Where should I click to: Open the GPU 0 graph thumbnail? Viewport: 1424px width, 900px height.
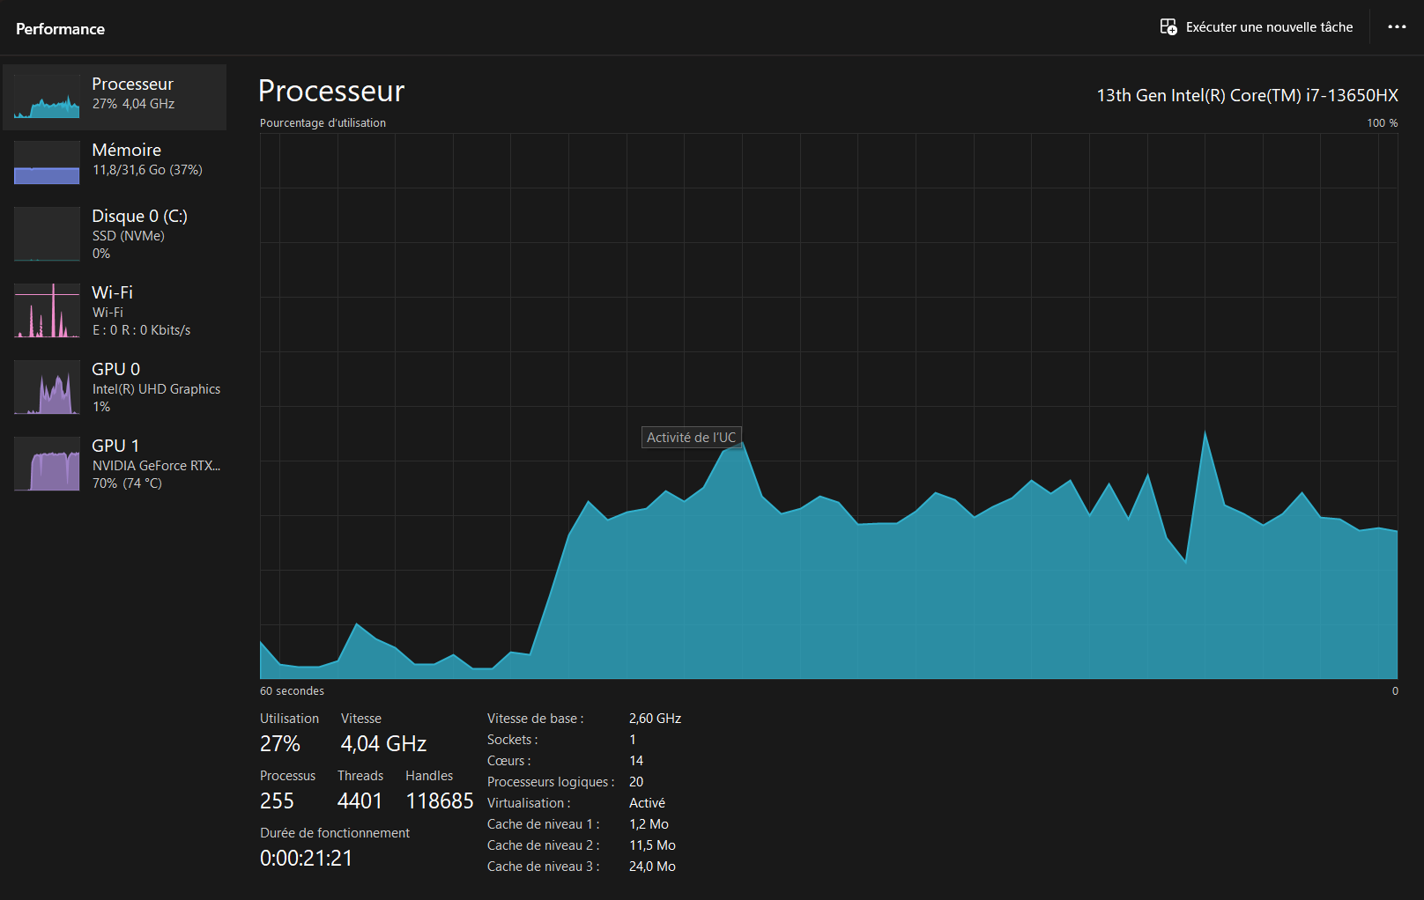pyautogui.click(x=47, y=387)
